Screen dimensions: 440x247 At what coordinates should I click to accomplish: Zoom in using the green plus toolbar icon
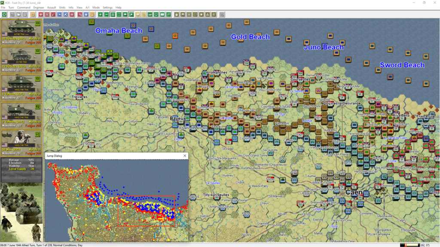click(x=100, y=15)
